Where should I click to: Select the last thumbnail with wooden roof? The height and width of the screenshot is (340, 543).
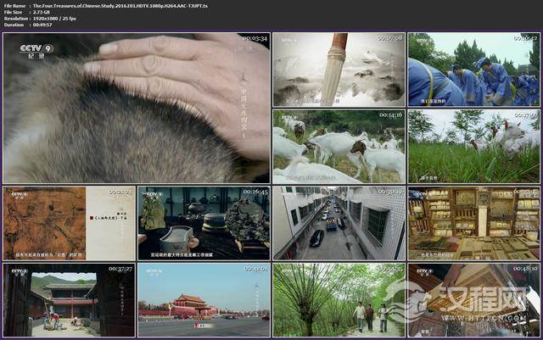tap(473, 300)
